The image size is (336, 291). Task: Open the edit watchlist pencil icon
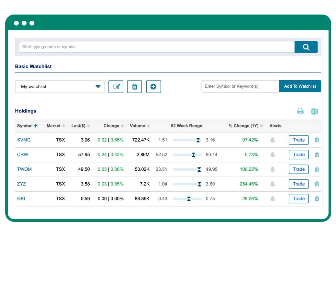point(116,86)
